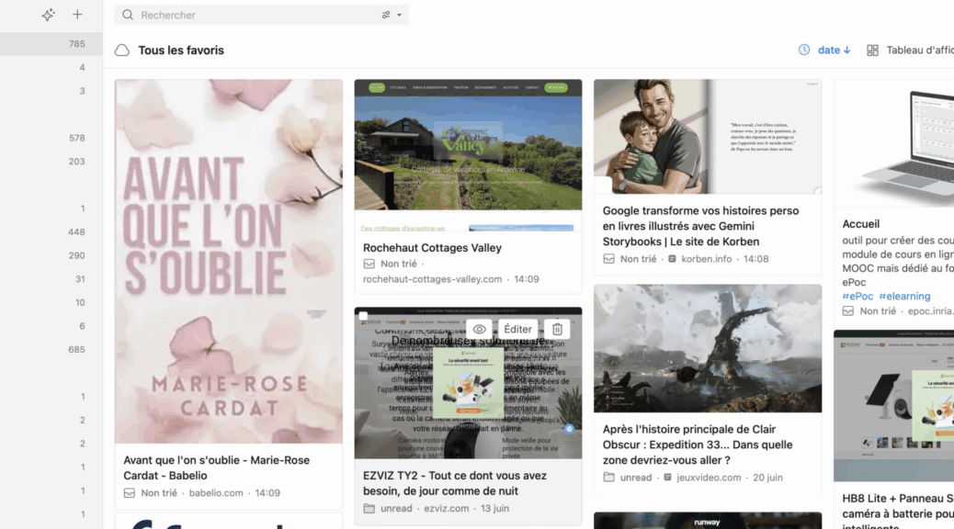Open the Avant que l'on s'oublie Babelio title
This screenshot has width=954, height=529.
tap(217, 468)
